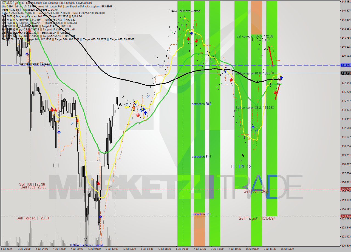
Task: Click the '6 Jul 19:30' time axis label
Action: (x=182, y=249)
